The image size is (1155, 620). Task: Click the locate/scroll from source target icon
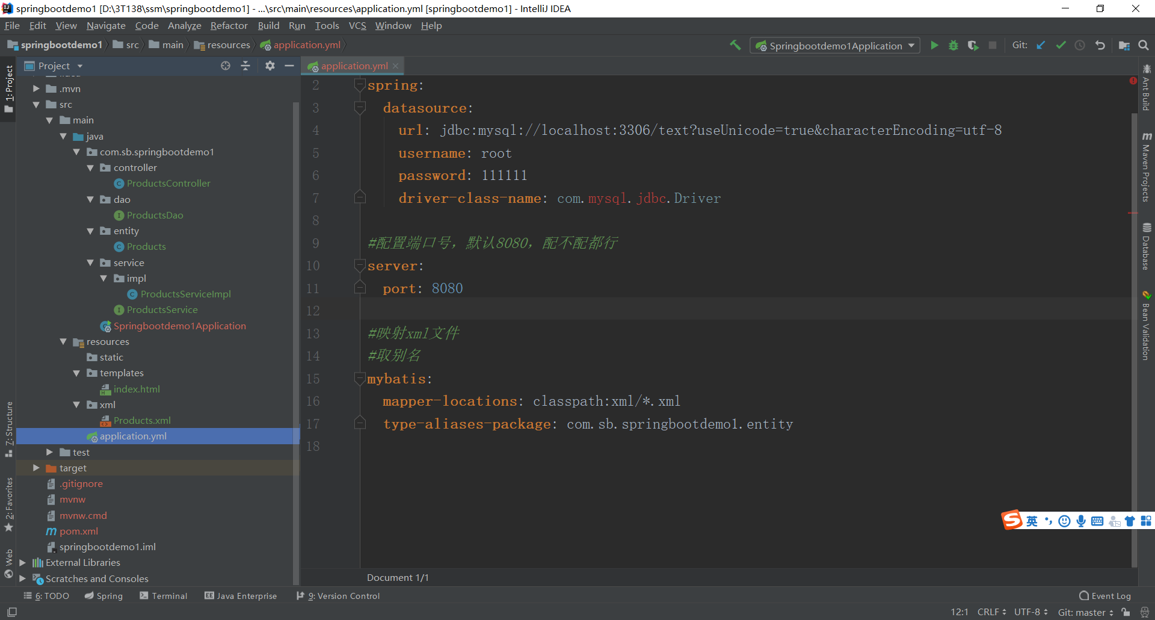tap(226, 66)
